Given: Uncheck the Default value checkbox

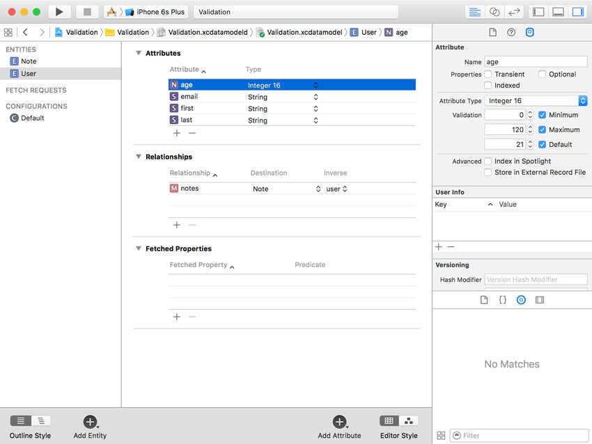Looking at the screenshot, I should tap(542, 144).
